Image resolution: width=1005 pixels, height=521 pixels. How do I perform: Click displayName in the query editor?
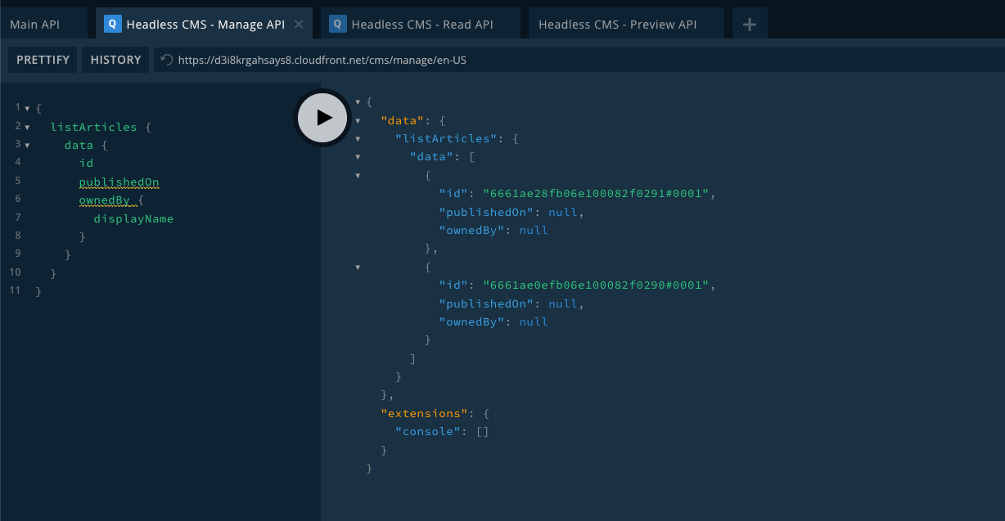pyautogui.click(x=133, y=218)
